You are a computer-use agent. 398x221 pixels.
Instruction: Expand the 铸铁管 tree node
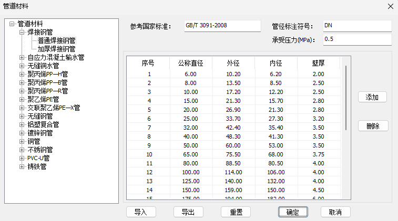[22, 166]
